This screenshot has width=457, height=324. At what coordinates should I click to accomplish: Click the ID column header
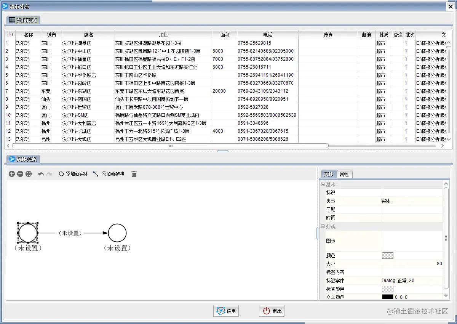pyautogui.click(x=10, y=35)
